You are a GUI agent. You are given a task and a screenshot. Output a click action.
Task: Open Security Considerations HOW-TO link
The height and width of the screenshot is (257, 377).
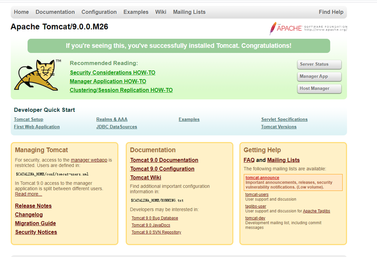coord(113,72)
